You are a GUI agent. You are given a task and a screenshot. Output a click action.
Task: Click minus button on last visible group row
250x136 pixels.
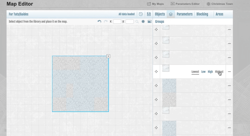pyautogui.click(x=229, y=128)
